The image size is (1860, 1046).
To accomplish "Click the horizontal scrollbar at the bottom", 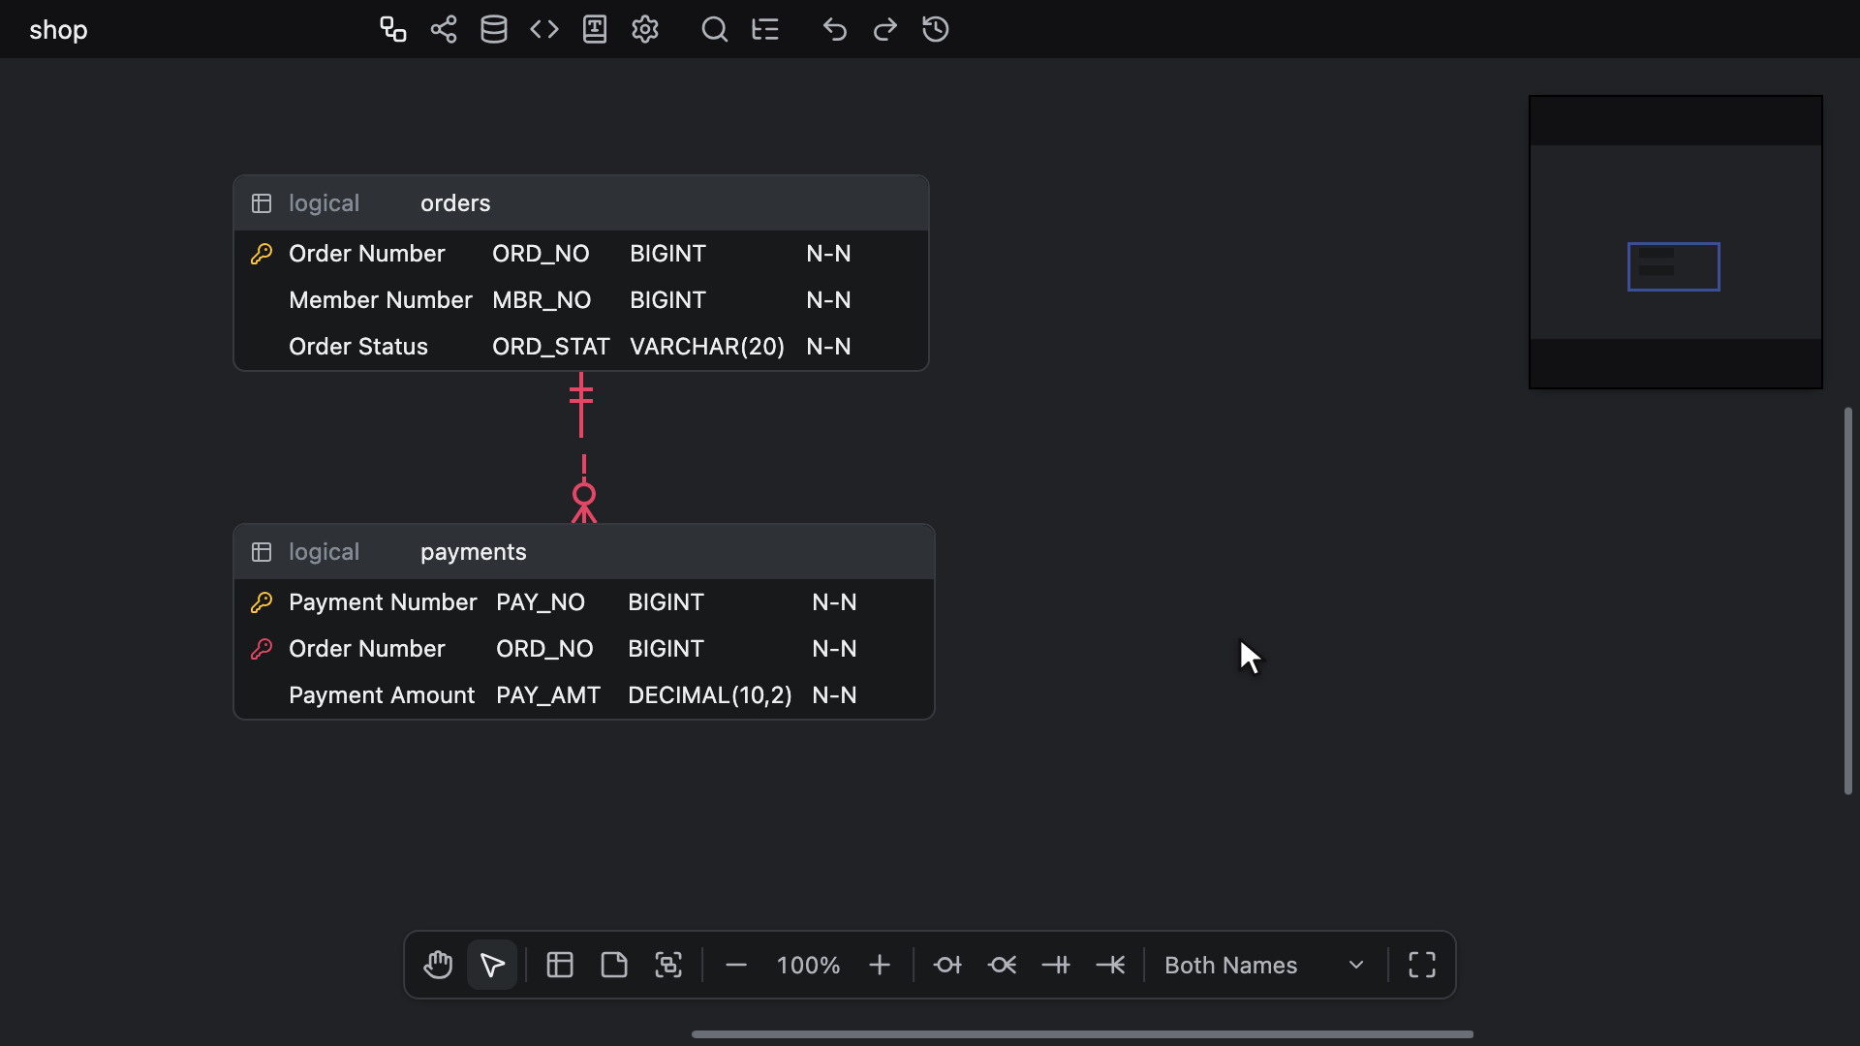I will [1082, 1034].
